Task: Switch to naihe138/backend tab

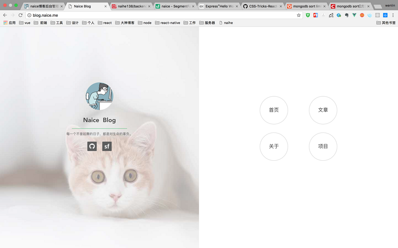Action: (131, 6)
